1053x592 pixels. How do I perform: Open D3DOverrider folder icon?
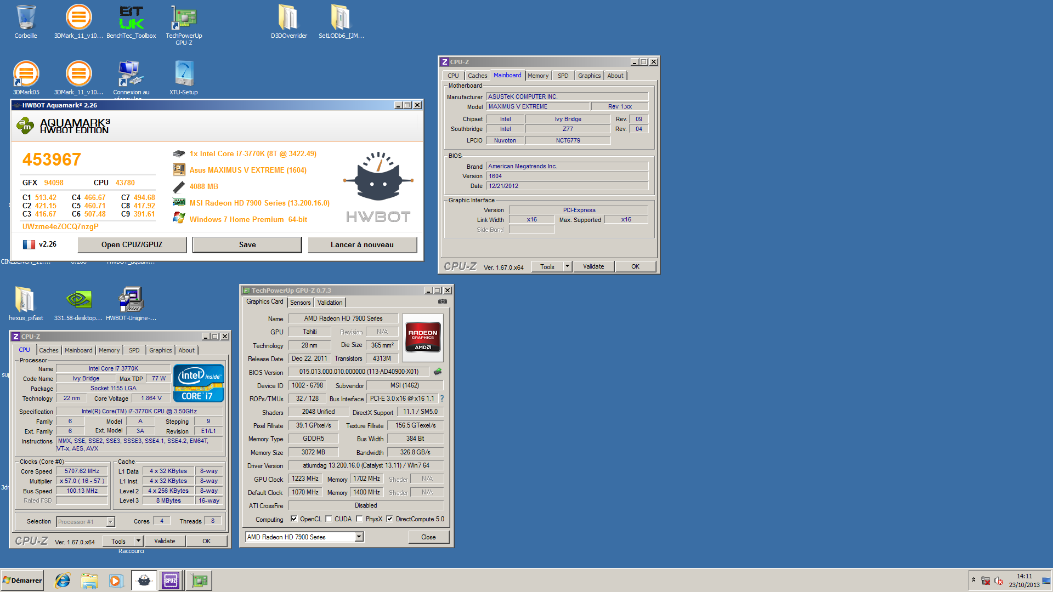tap(288, 22)
